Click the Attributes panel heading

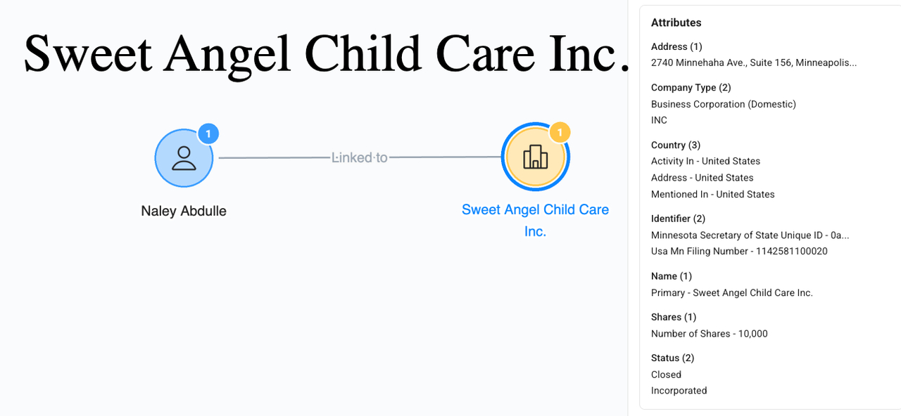676,22
